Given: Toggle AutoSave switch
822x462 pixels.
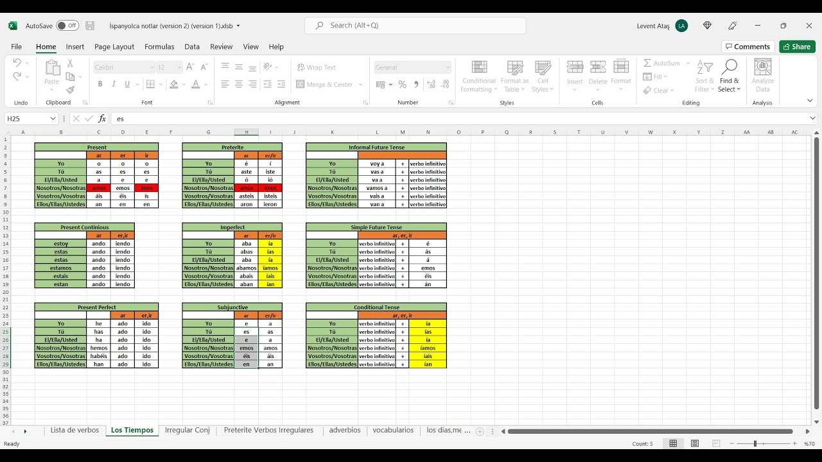Looking at the screenshot, I should tap(67, 26).
